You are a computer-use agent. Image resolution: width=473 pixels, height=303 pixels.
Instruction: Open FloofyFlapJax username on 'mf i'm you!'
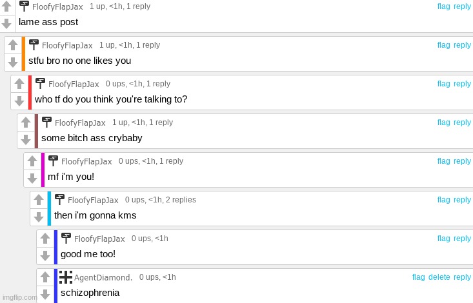86,162
